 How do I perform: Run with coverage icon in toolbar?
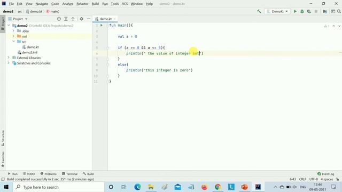(x=309, y=11)
